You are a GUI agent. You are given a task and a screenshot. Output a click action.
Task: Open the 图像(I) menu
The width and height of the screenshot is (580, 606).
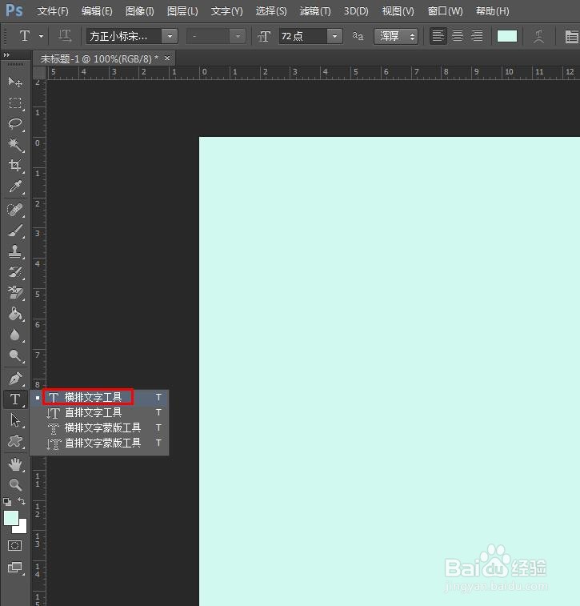coord(139,11)
